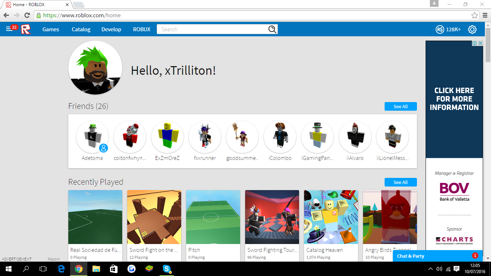Open friend iColombo's avatar

(x=280, y=137)
